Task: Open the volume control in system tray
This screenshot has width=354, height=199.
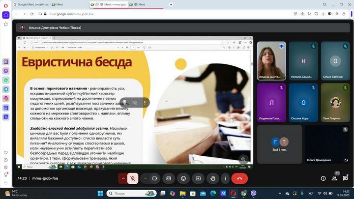Action: [325, 194]
